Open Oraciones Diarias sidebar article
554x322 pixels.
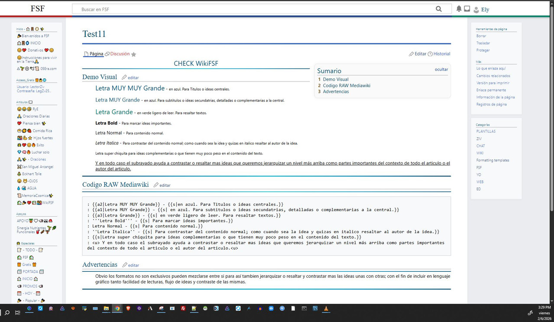(34, 116)
